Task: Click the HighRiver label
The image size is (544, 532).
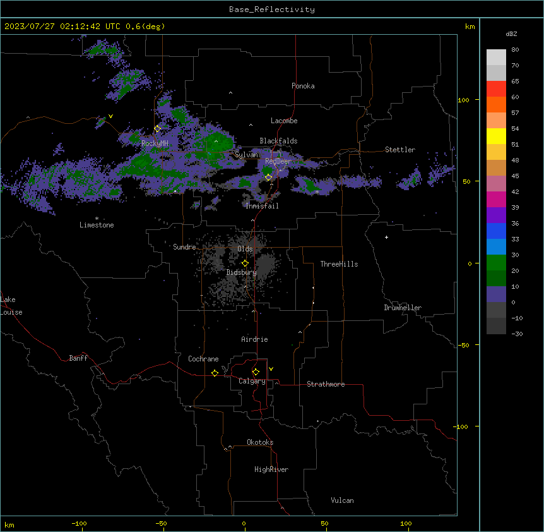Action: [x=271, y=469]
